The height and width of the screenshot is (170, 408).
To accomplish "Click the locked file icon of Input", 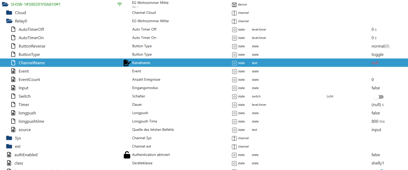I will [x=13, y=88].
